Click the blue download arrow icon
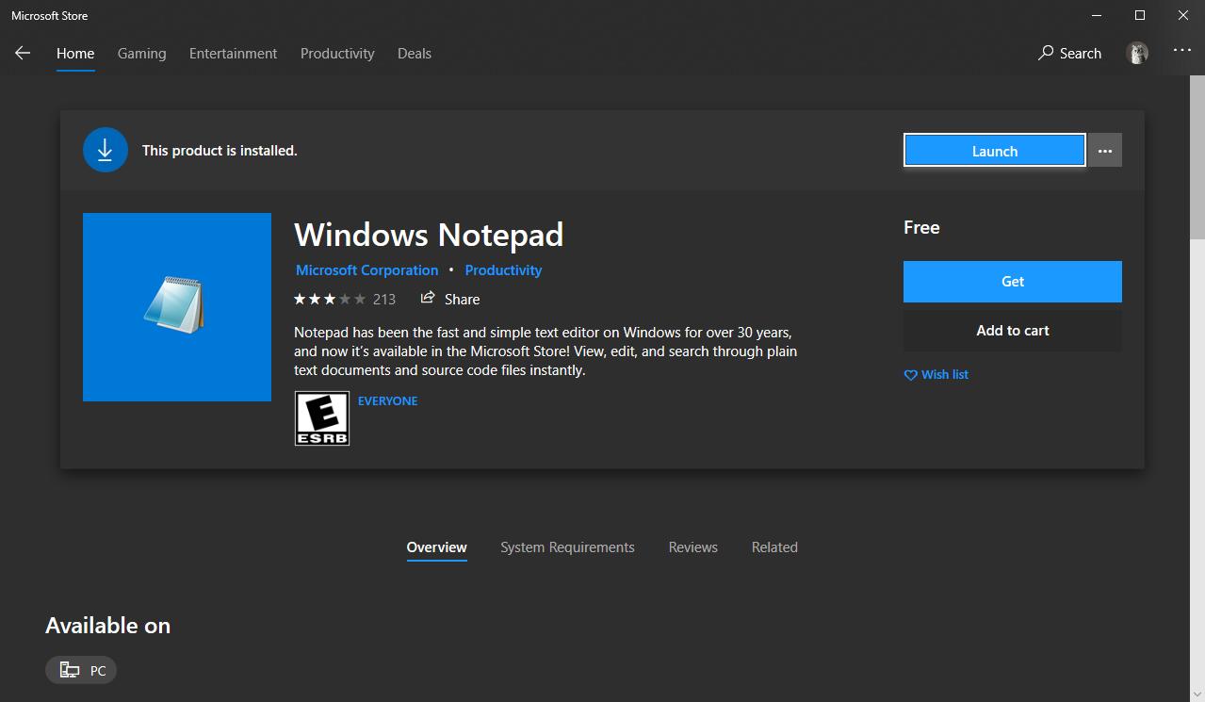 [x=106, y=150]
